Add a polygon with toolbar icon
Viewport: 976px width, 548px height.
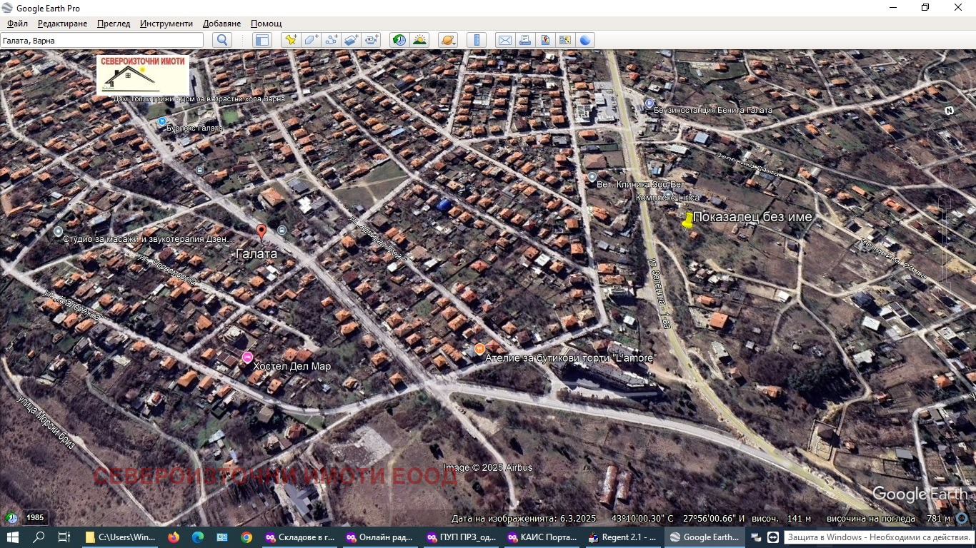pos(311,40)
